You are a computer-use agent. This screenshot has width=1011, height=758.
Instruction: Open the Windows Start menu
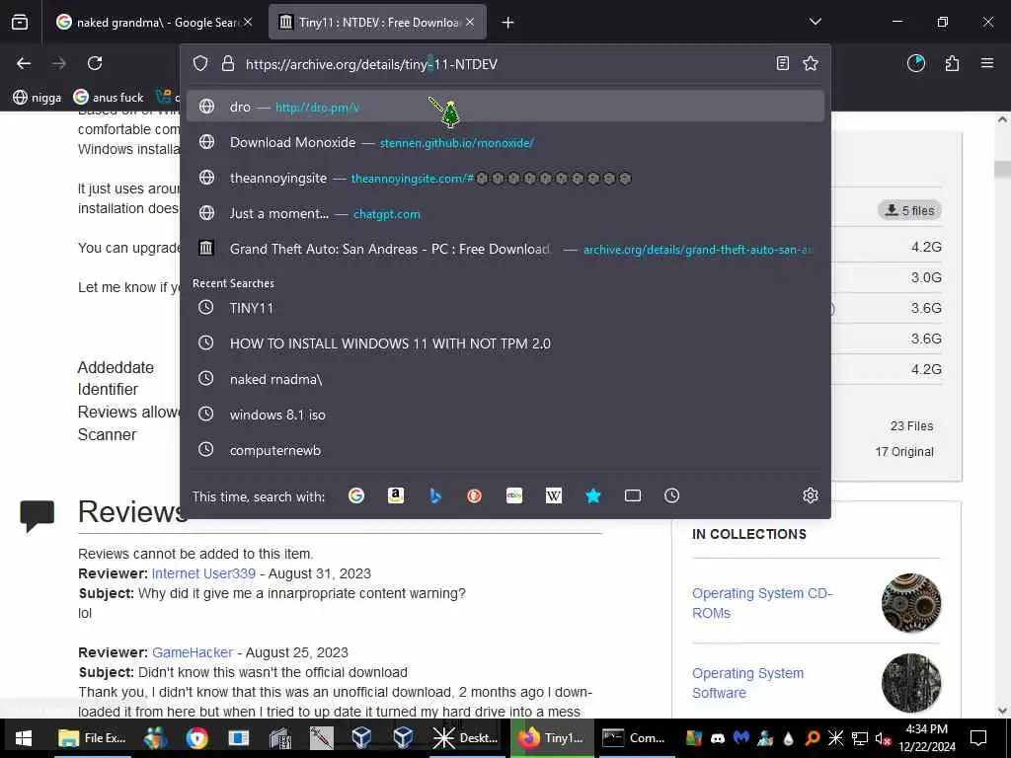click(24, 738)
